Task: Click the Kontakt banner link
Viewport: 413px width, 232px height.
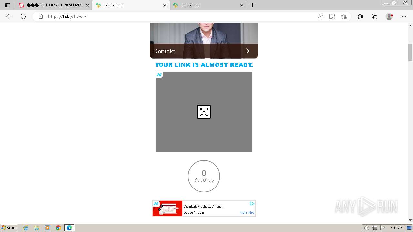Action: 204,51
